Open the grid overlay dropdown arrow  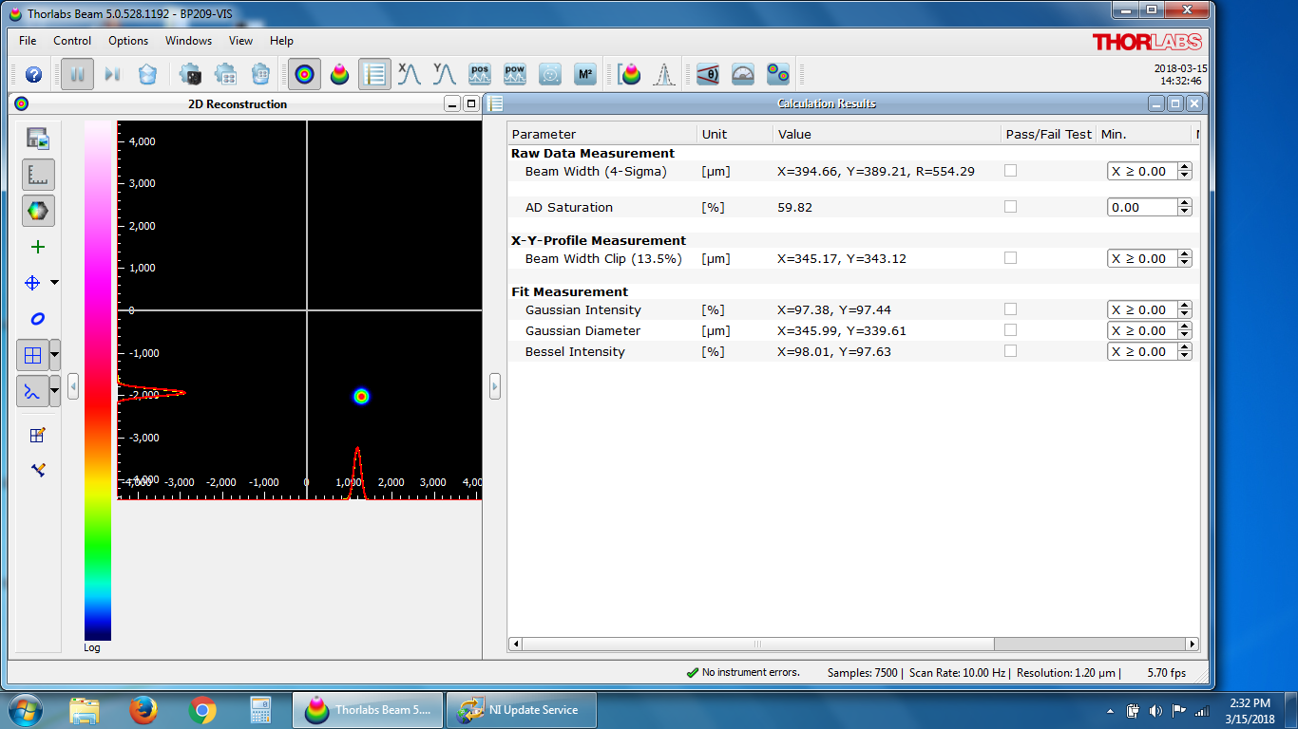55,355
